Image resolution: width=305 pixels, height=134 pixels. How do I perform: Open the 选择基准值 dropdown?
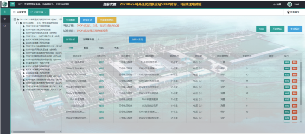click(111, 39)
